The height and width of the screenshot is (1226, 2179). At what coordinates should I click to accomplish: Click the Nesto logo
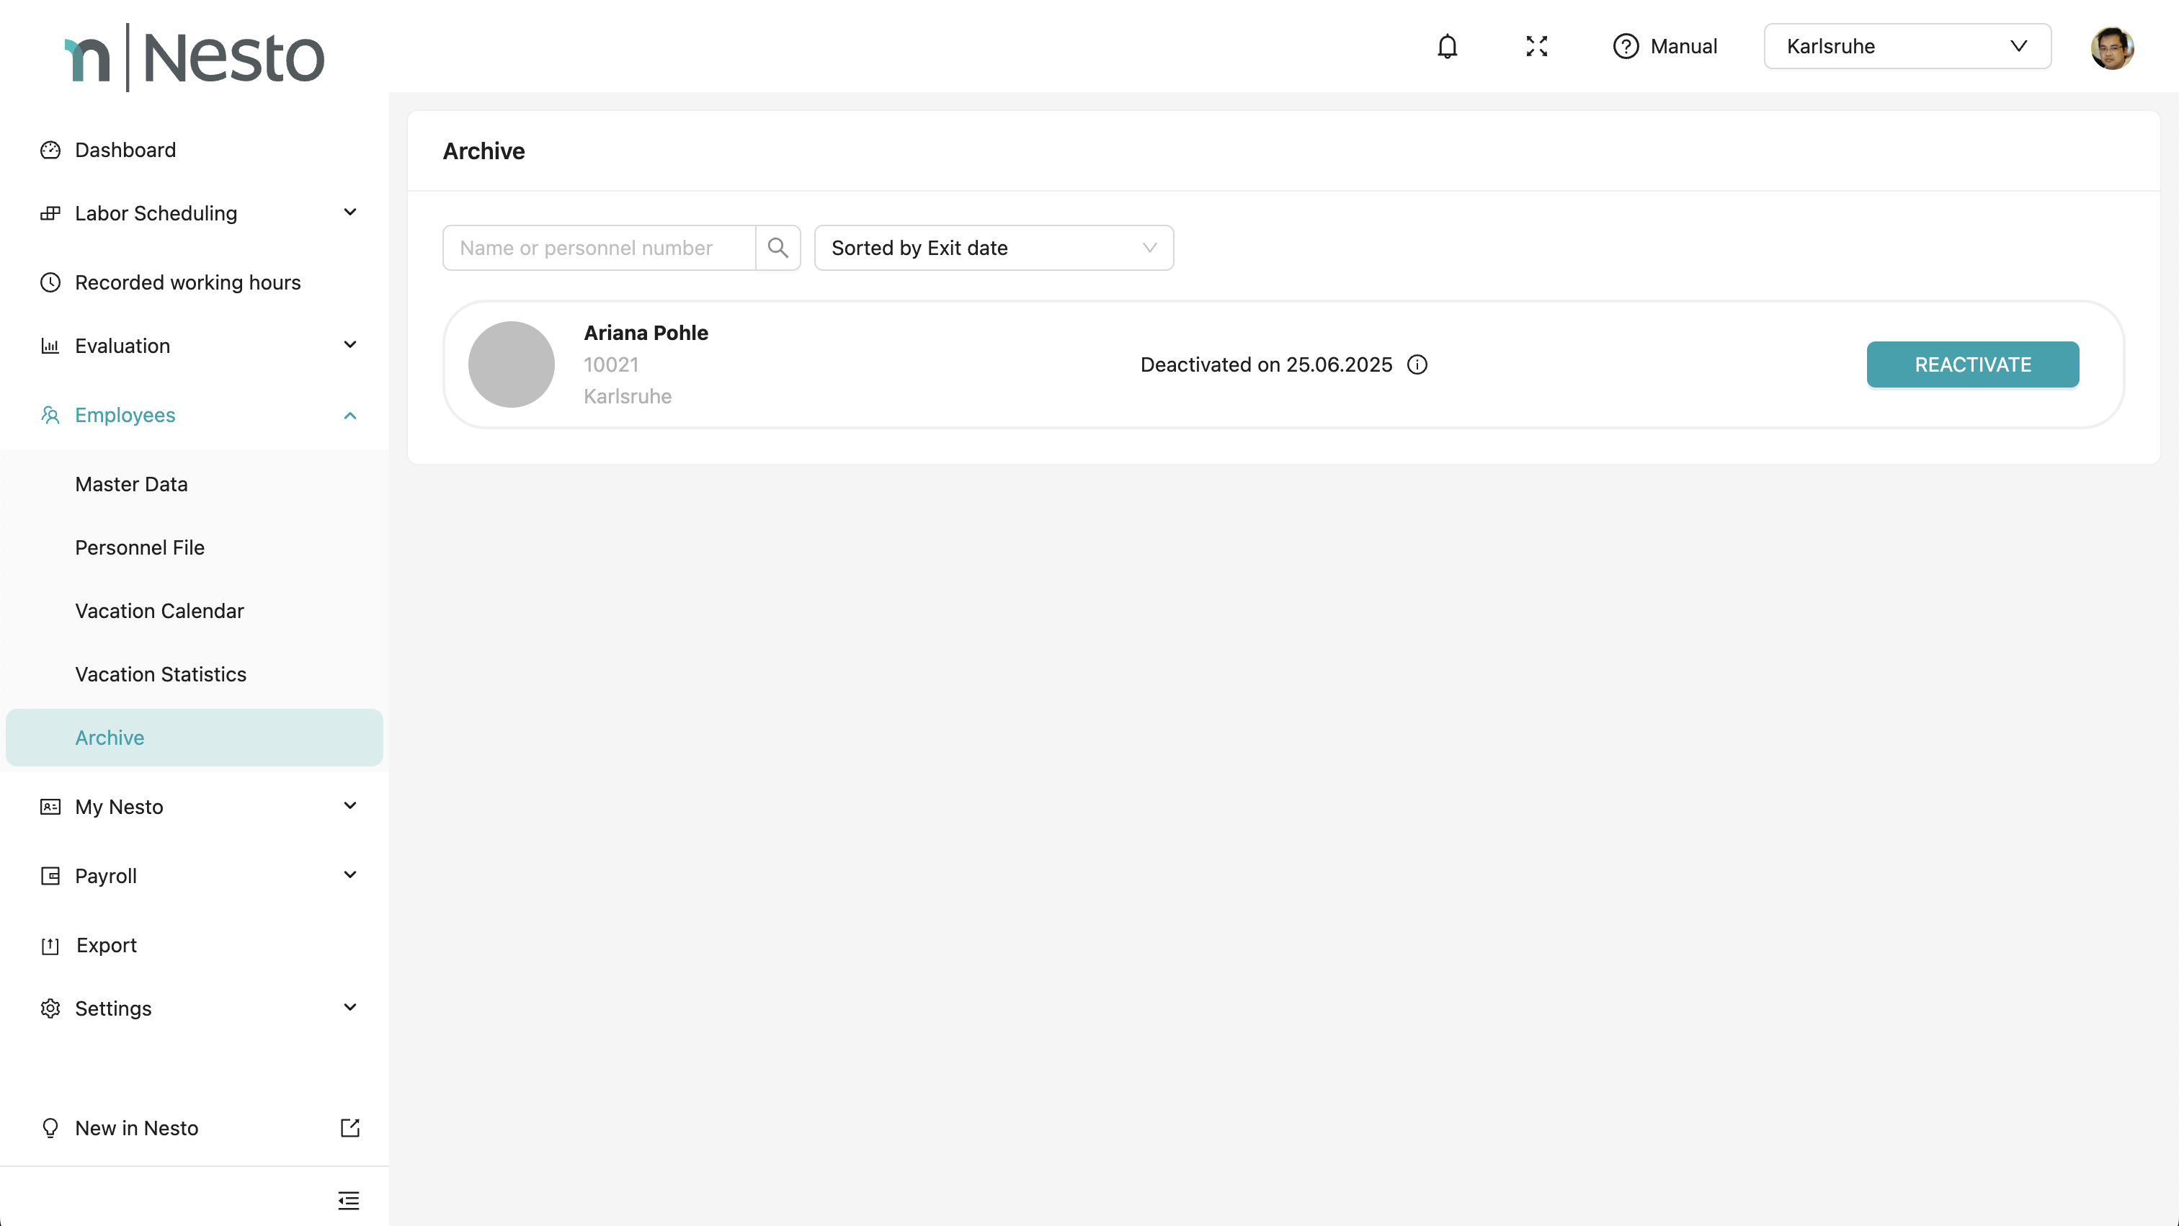tap(195, 58)
